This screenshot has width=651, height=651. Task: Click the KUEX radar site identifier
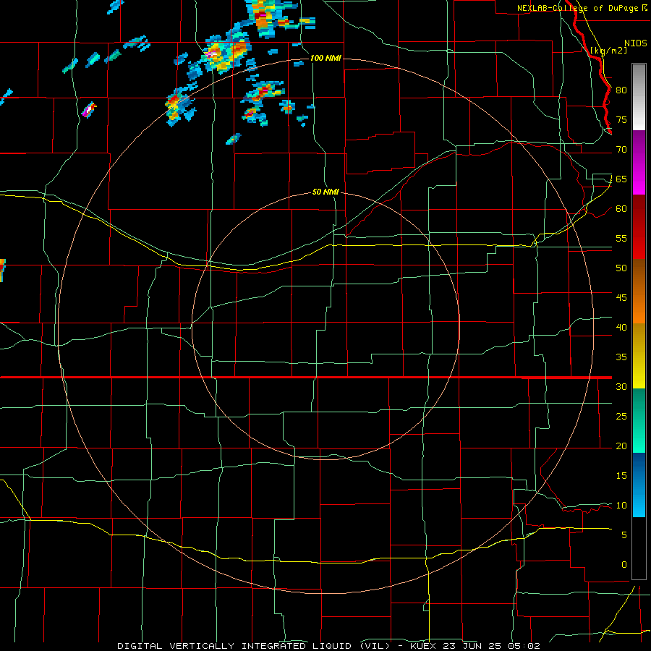pyautogui.click(x=424, y=646)
